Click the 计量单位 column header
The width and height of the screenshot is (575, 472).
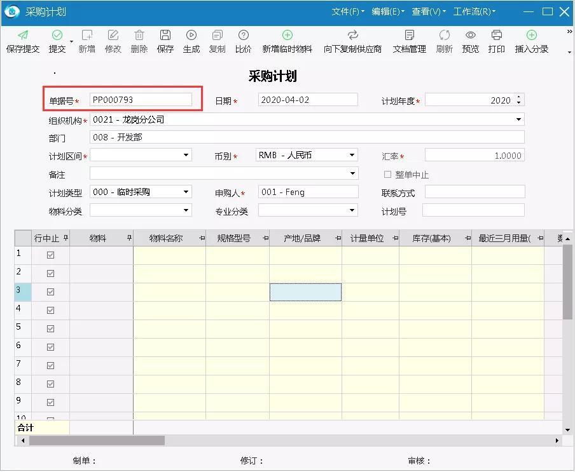coord(370,238)
